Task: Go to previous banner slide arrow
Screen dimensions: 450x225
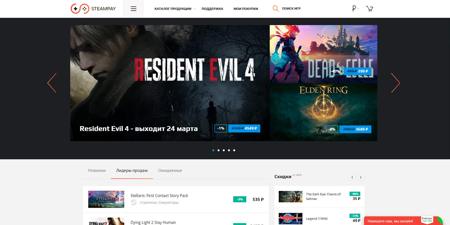Action: point(52,83)
